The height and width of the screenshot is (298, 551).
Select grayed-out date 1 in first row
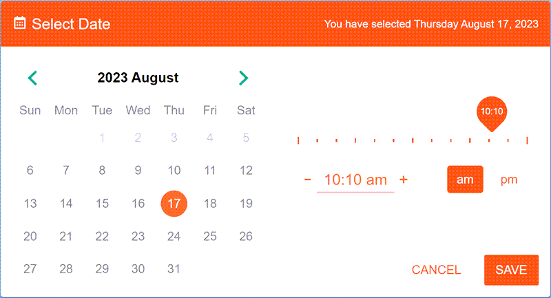coord(102,138)
